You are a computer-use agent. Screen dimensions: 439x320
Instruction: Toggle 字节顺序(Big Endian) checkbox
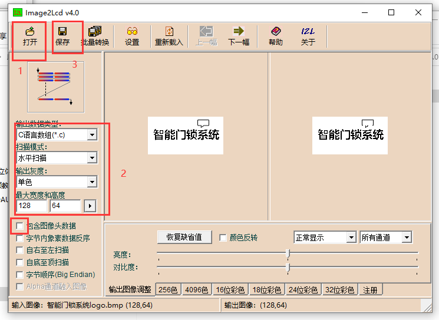tap(19, 275)
